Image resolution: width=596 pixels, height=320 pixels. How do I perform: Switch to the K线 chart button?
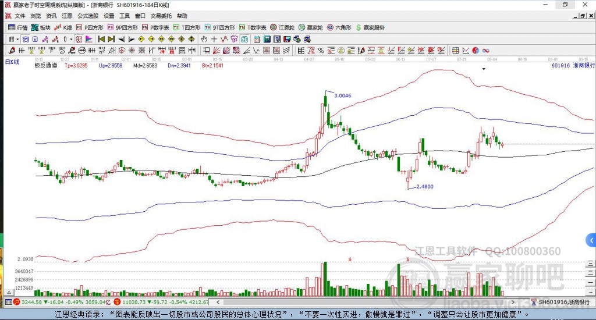point(63,28)
